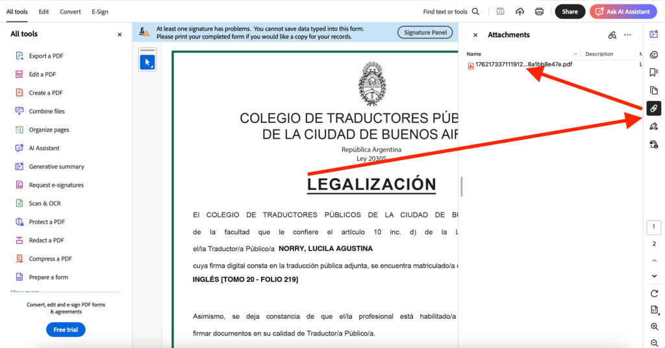Open the bookmarks panel in right rail
The height and width of the screenshot is (348, 665).
(653, 73)
